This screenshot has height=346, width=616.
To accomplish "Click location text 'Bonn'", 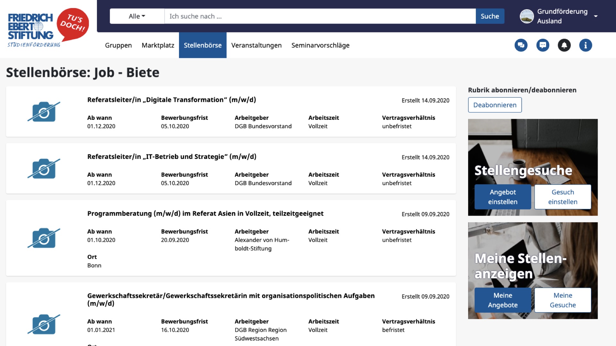I will 94,265.
